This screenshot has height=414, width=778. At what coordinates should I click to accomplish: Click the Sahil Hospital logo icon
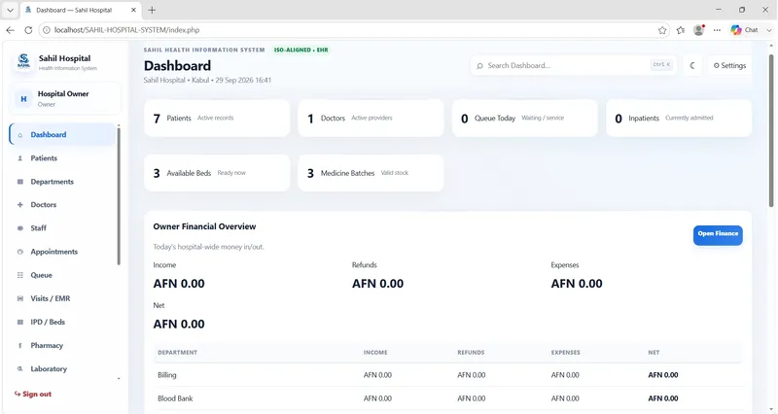pos(23,62)
